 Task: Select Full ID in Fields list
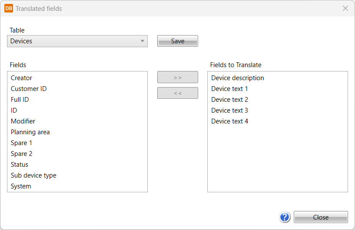(x=77, y=100)
